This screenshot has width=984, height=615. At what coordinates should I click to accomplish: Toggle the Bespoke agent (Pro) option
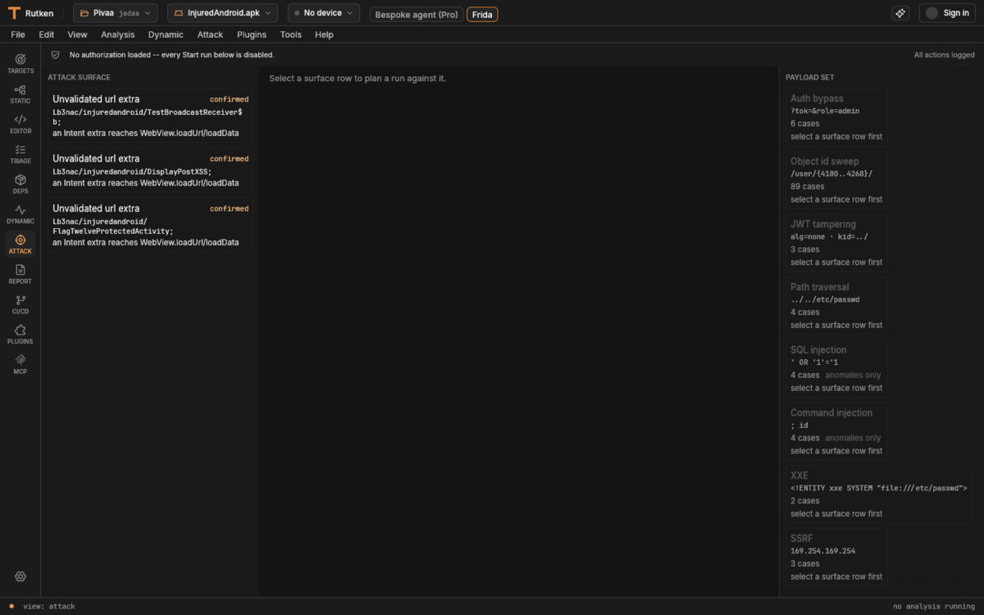pyautogui.click(x=417, y=14)
